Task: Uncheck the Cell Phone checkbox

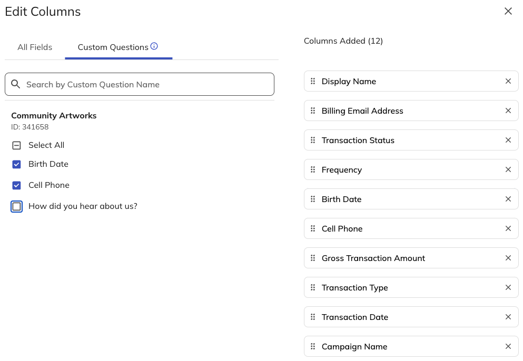Action: tap(16, 185)
